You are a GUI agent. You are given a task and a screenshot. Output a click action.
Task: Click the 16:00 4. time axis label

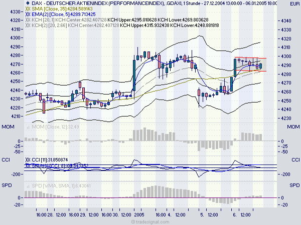[163, 214]
